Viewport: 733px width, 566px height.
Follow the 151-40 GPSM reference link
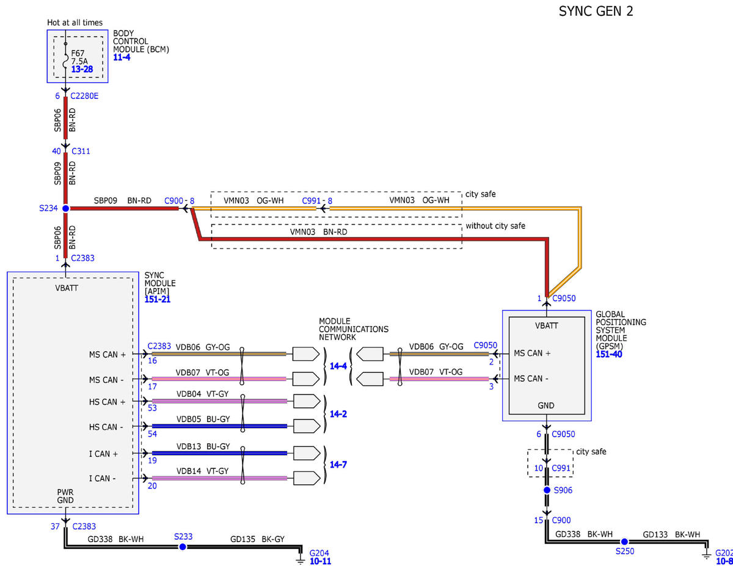coord(609,354)
